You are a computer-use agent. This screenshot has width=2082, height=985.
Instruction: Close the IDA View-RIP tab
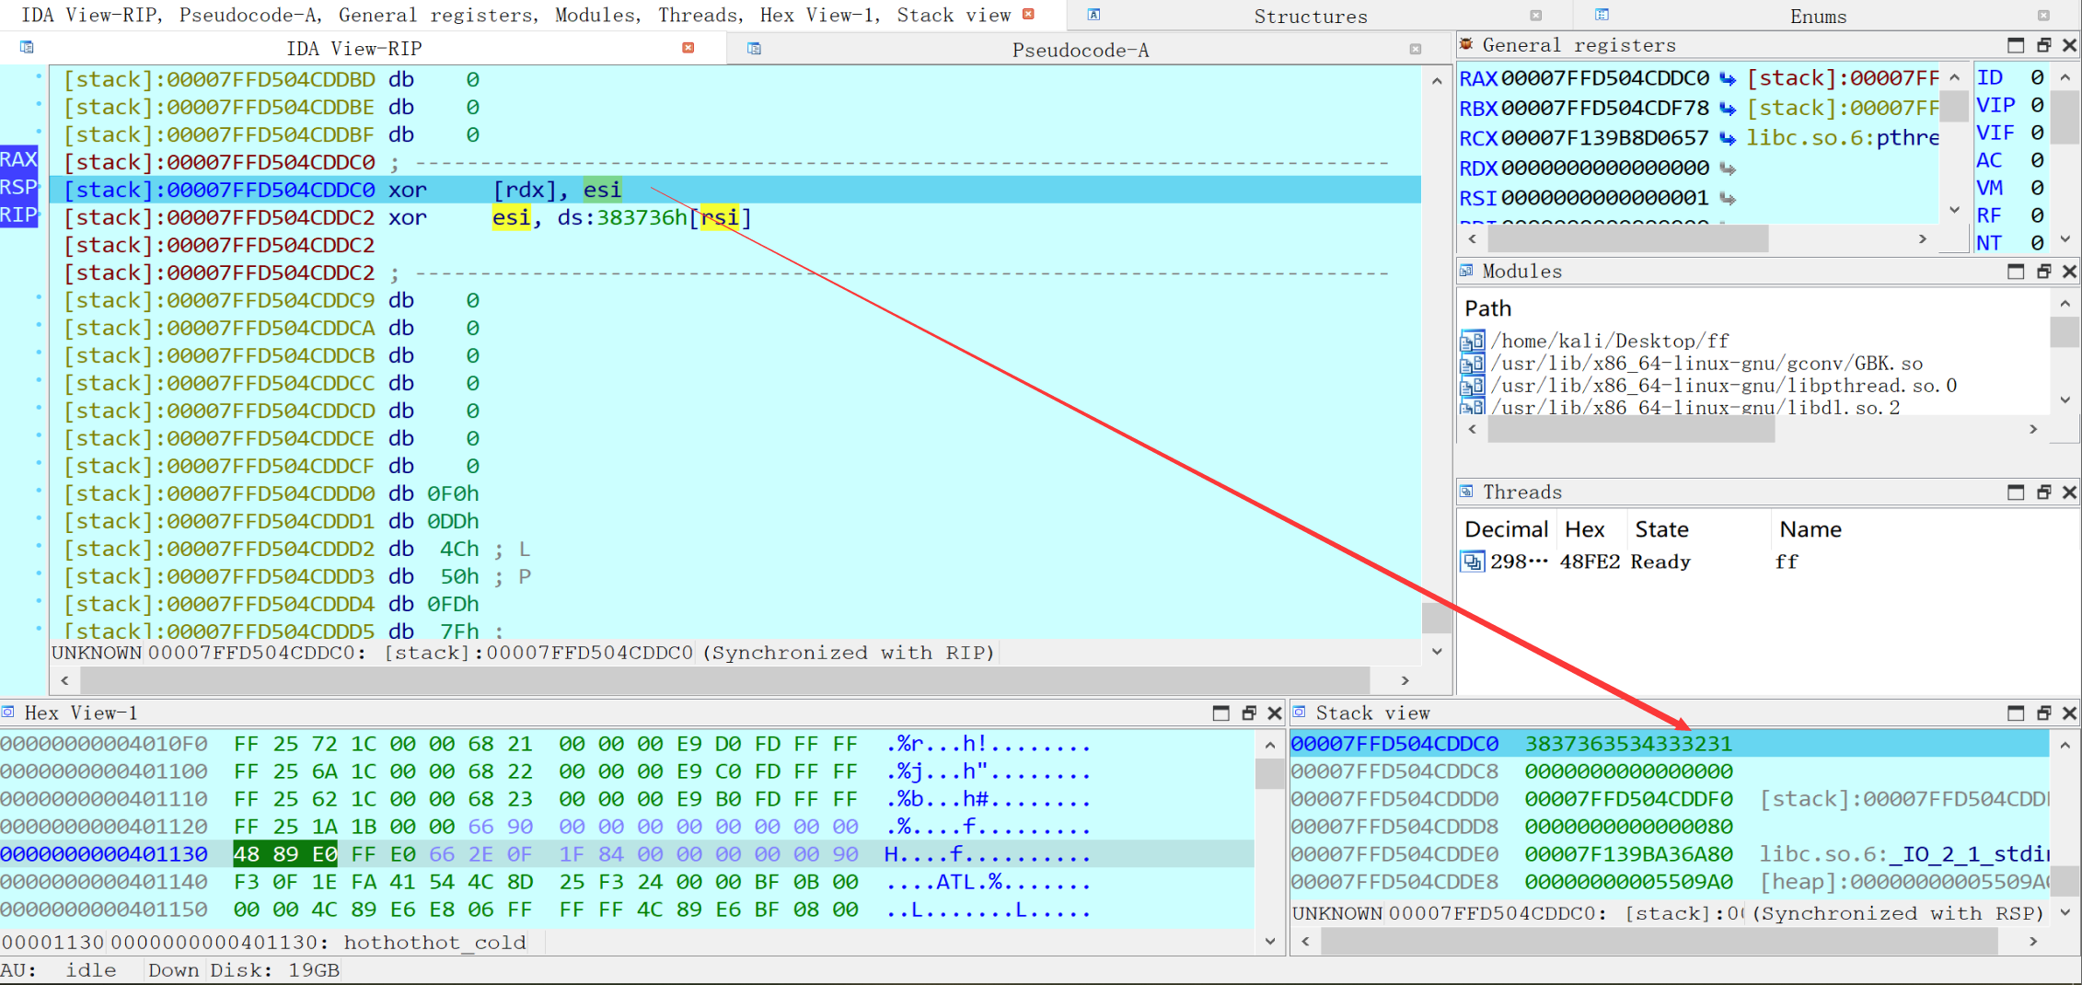(x=688, y=48)
